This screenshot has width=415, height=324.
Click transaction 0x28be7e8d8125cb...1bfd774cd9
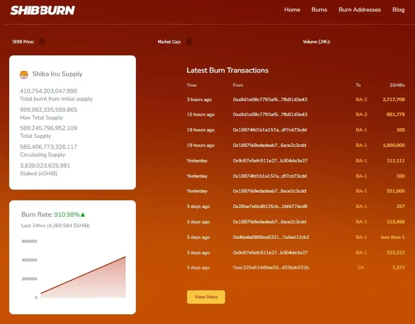(270, 206)
